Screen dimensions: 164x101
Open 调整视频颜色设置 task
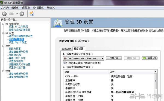18,74
